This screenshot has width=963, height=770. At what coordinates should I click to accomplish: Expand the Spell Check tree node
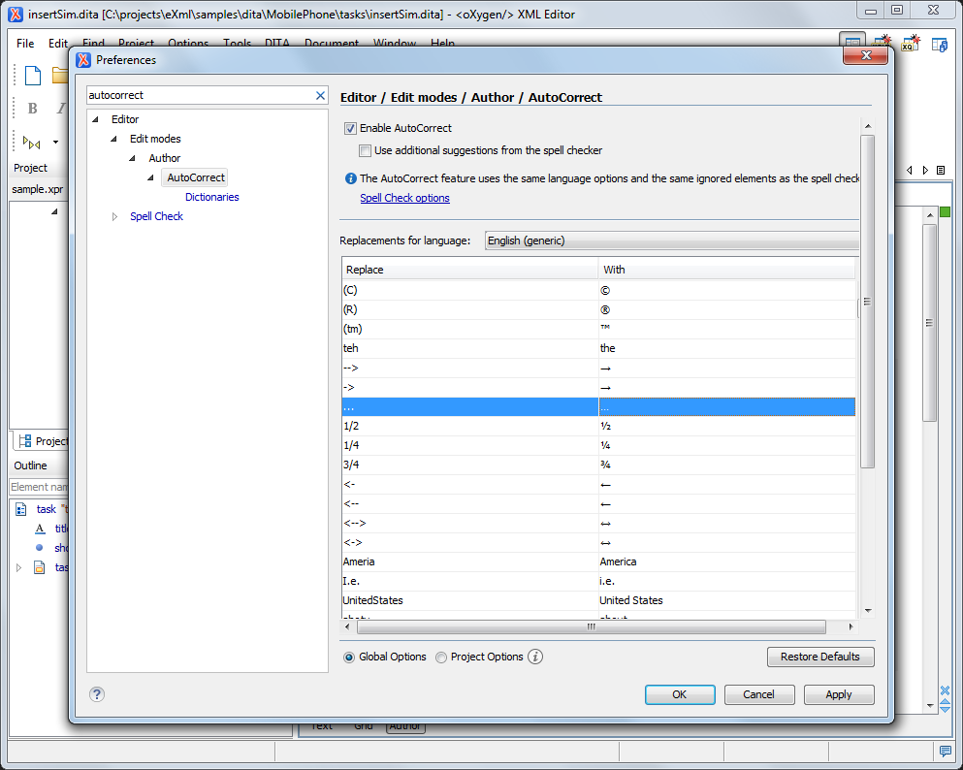[114, 216]
